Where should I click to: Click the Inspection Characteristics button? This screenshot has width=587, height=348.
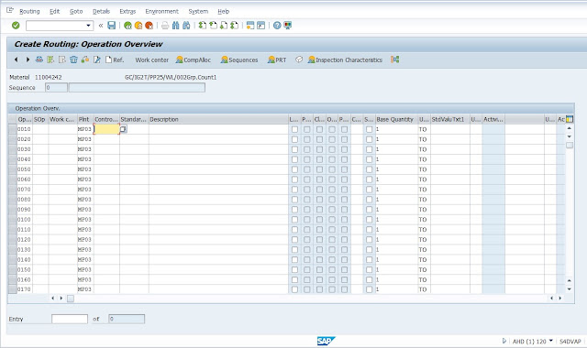point(345,60)
